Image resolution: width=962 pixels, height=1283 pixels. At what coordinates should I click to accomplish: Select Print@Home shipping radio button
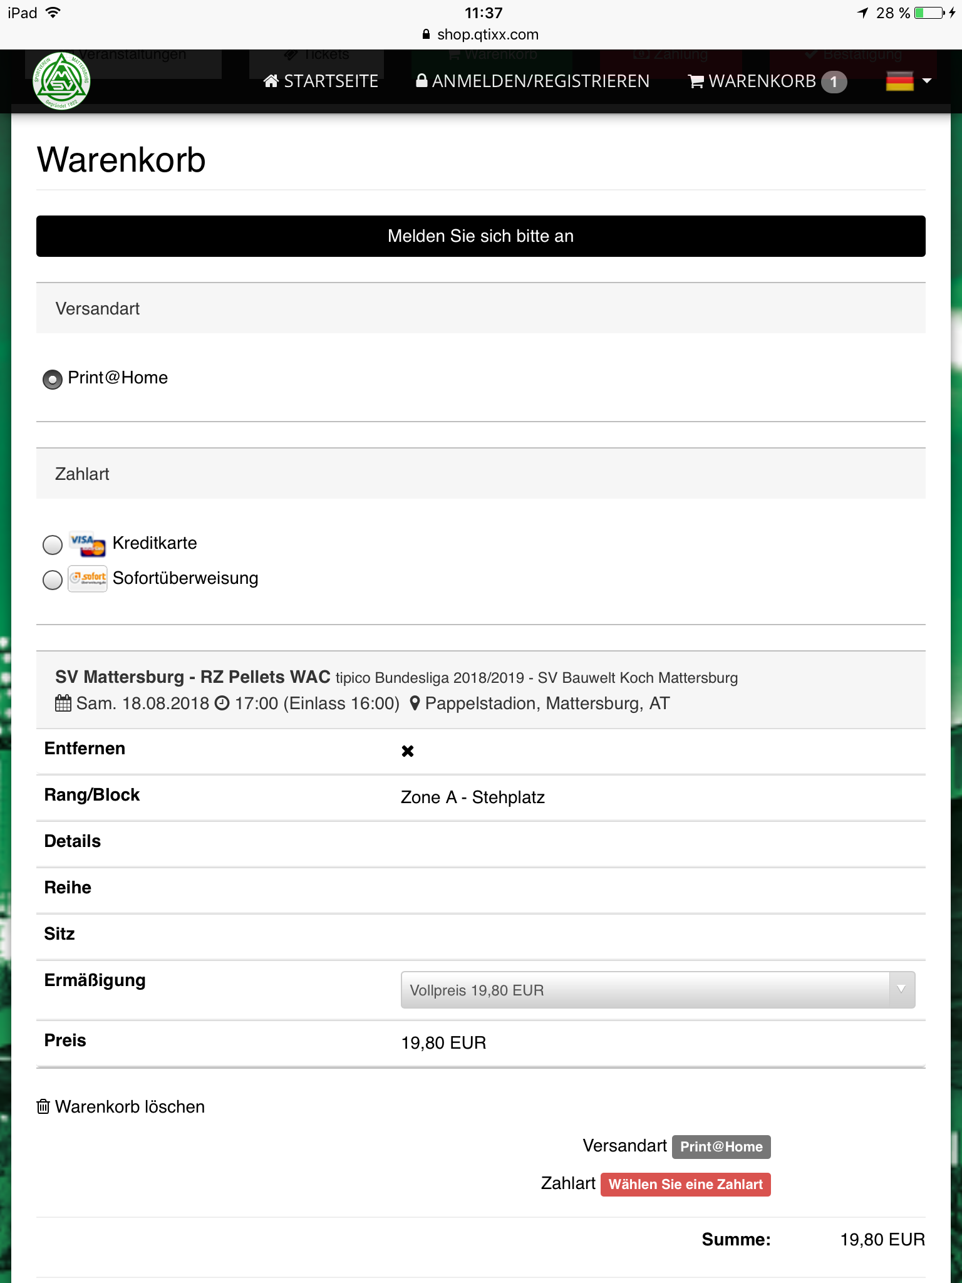[53, 380]
